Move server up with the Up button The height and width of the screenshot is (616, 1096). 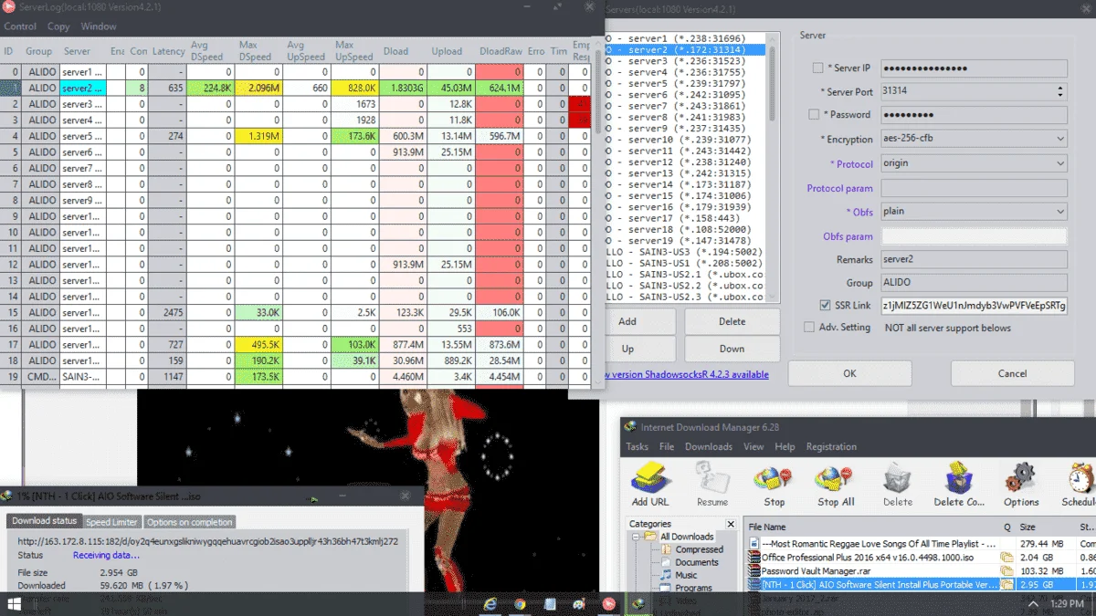pyautogui.click(x=638, y=349)
